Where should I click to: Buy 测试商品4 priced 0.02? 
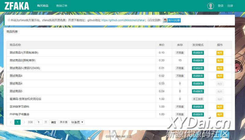(220, 76)
